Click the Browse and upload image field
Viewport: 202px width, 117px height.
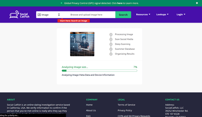tap(86, 15)
